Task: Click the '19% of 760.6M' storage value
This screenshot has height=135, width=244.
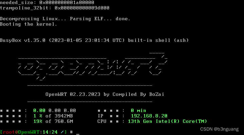Action: tap(53, 122)
